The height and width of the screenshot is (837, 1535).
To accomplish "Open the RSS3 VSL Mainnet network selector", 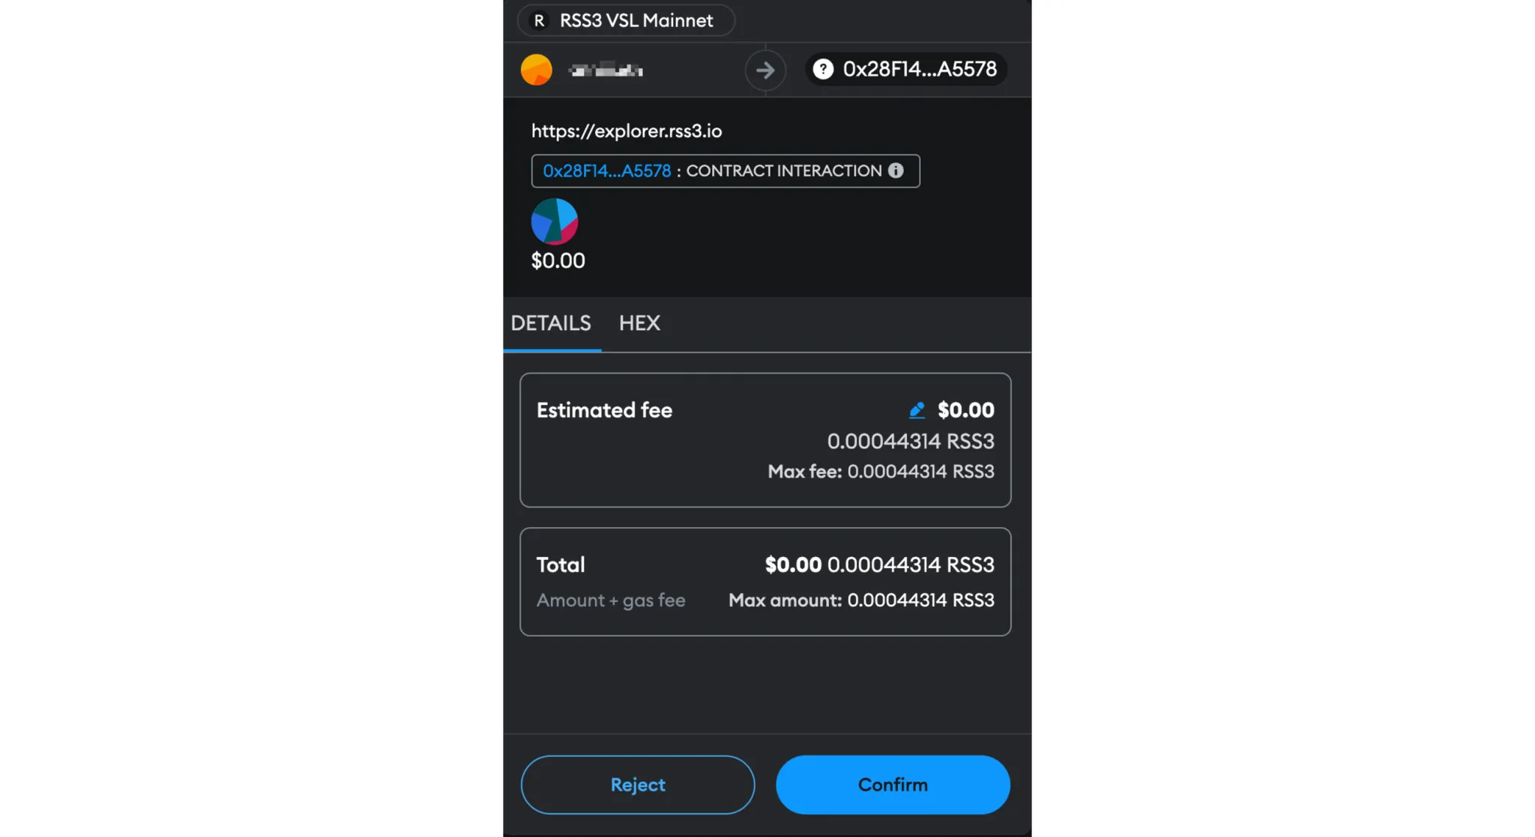I will coord(626,20).
